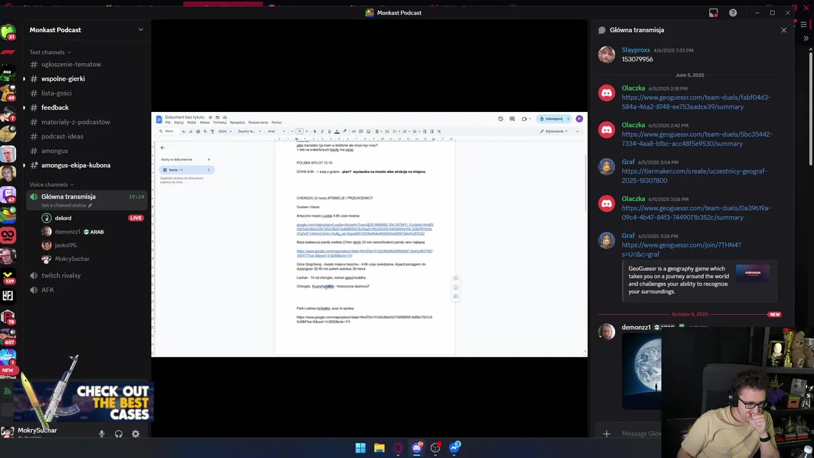Click the print icon in Docs toolbar
Screen dimensions: 814x458
coord(198,132)
